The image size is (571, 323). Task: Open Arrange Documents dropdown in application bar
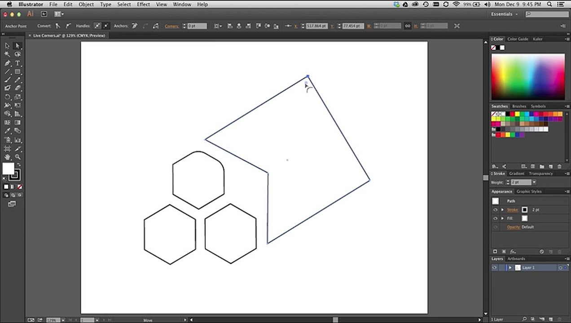(x=59, y=14)
